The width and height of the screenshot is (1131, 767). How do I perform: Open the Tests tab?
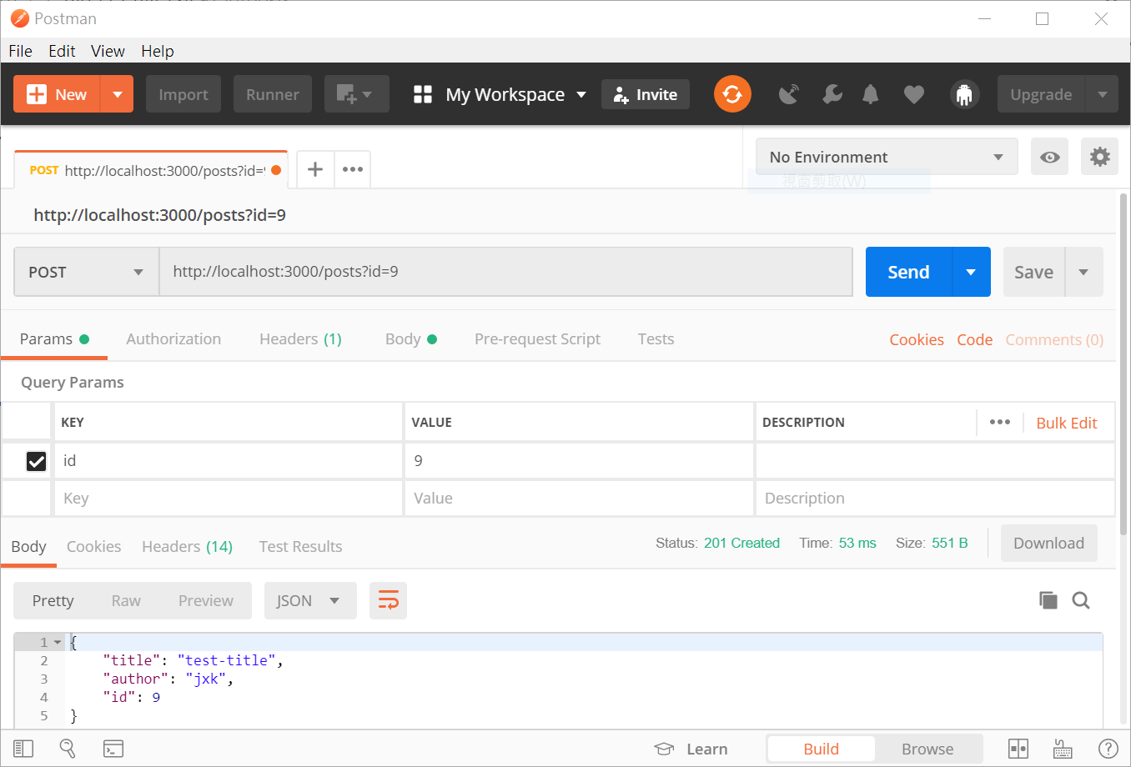coord(656,338)
